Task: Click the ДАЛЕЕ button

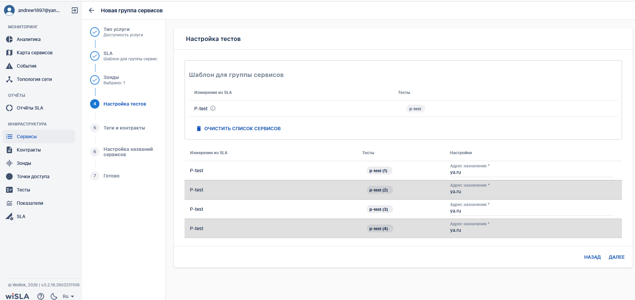Action: tap(617, 257)
